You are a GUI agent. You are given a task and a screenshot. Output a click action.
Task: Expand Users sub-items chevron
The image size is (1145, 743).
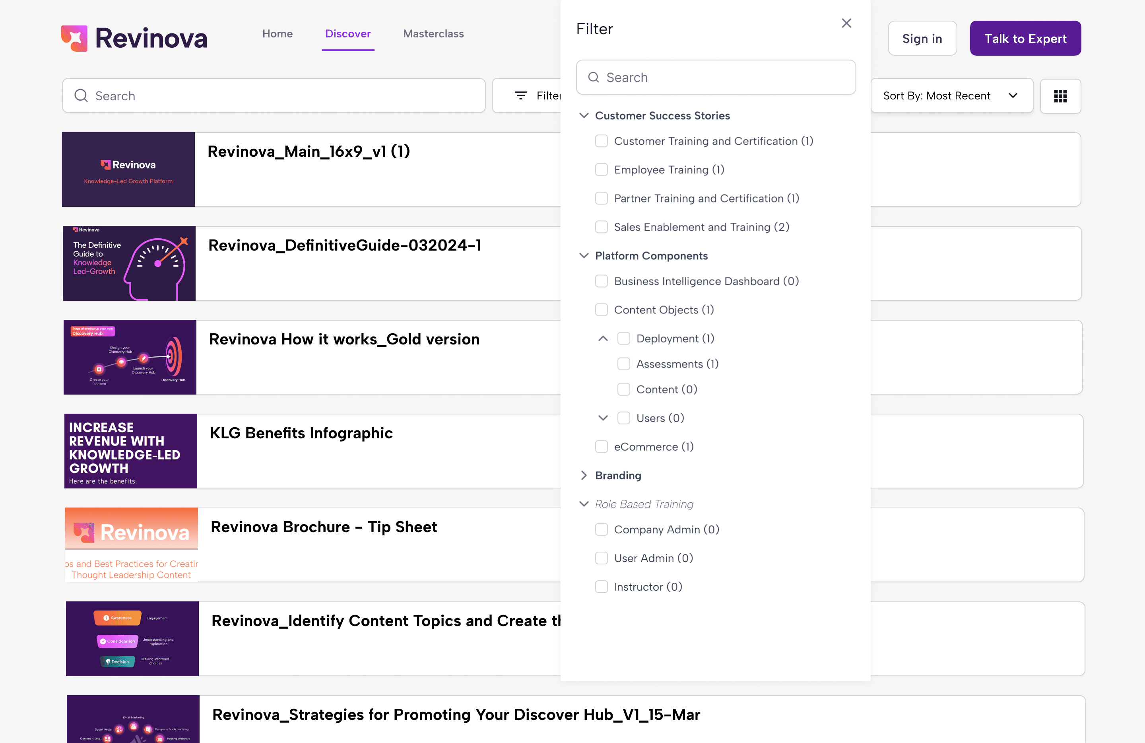603,418
